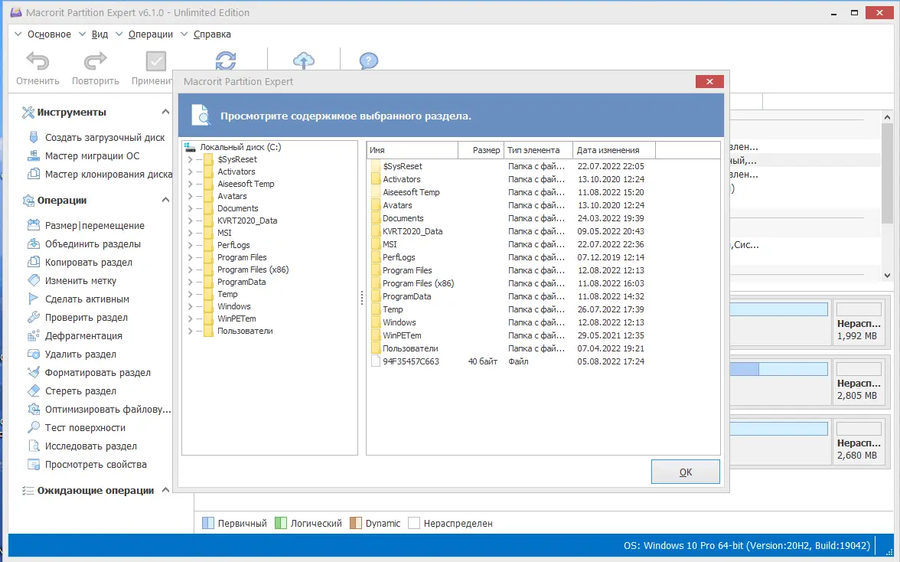Open Мастер миграции ОС wizard

tap(84, 156)
